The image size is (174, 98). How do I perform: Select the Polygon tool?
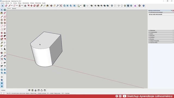(5, 23)
